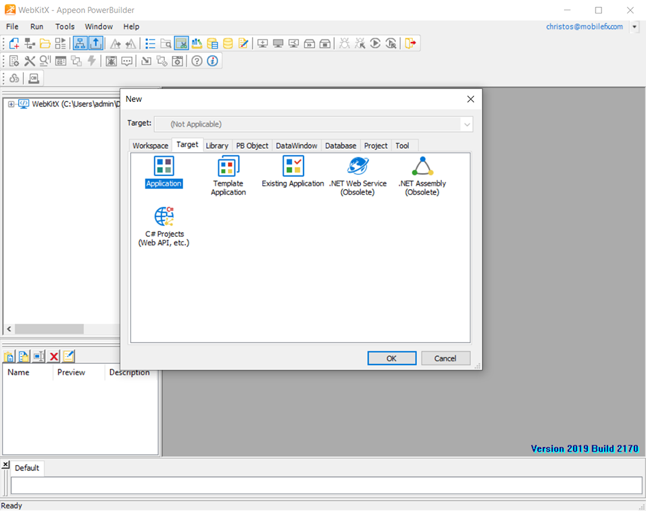Click the blue information circle icon
The height and width of the screenshot is (511, 646).
point(213,61)
